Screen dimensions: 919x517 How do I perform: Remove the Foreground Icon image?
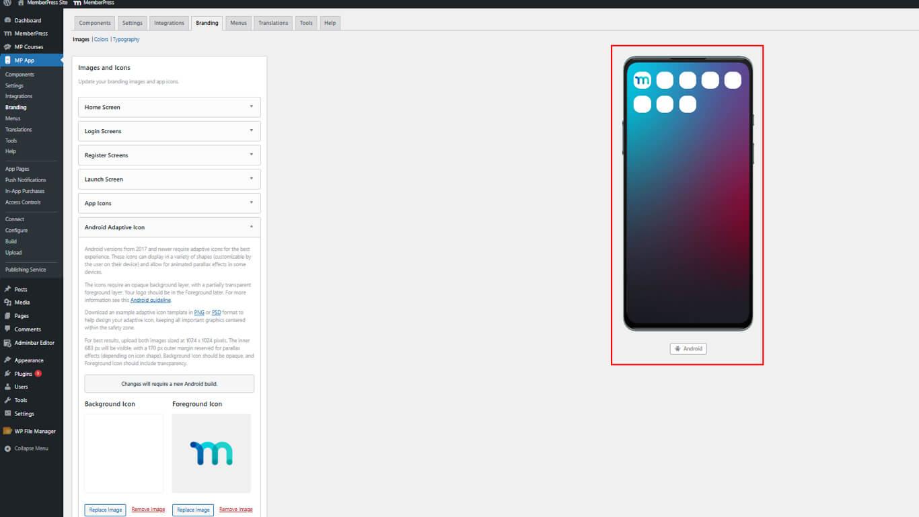235,510
